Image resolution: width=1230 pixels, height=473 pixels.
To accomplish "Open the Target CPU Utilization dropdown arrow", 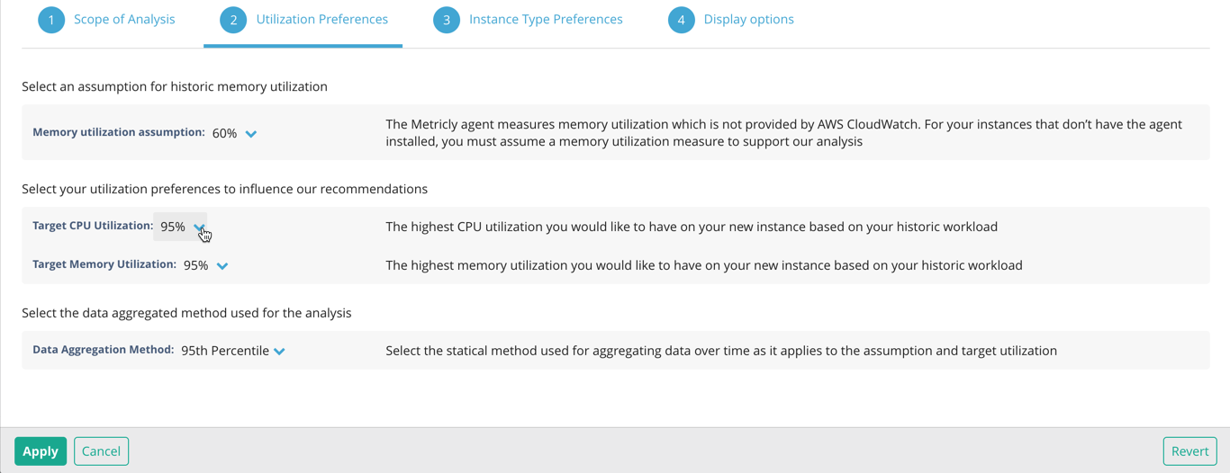I will click(x=199, y=228).
